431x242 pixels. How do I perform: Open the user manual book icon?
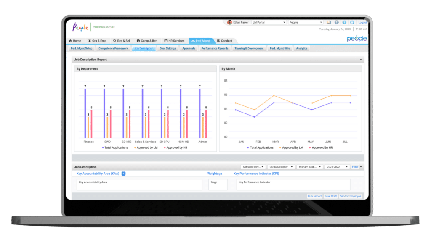pos(329,22)
